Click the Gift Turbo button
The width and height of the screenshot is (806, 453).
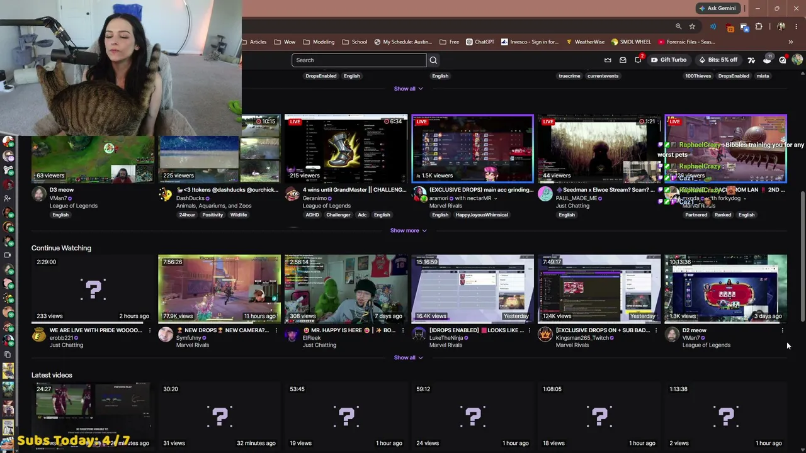pyautogui.click(x=669, y=60)
